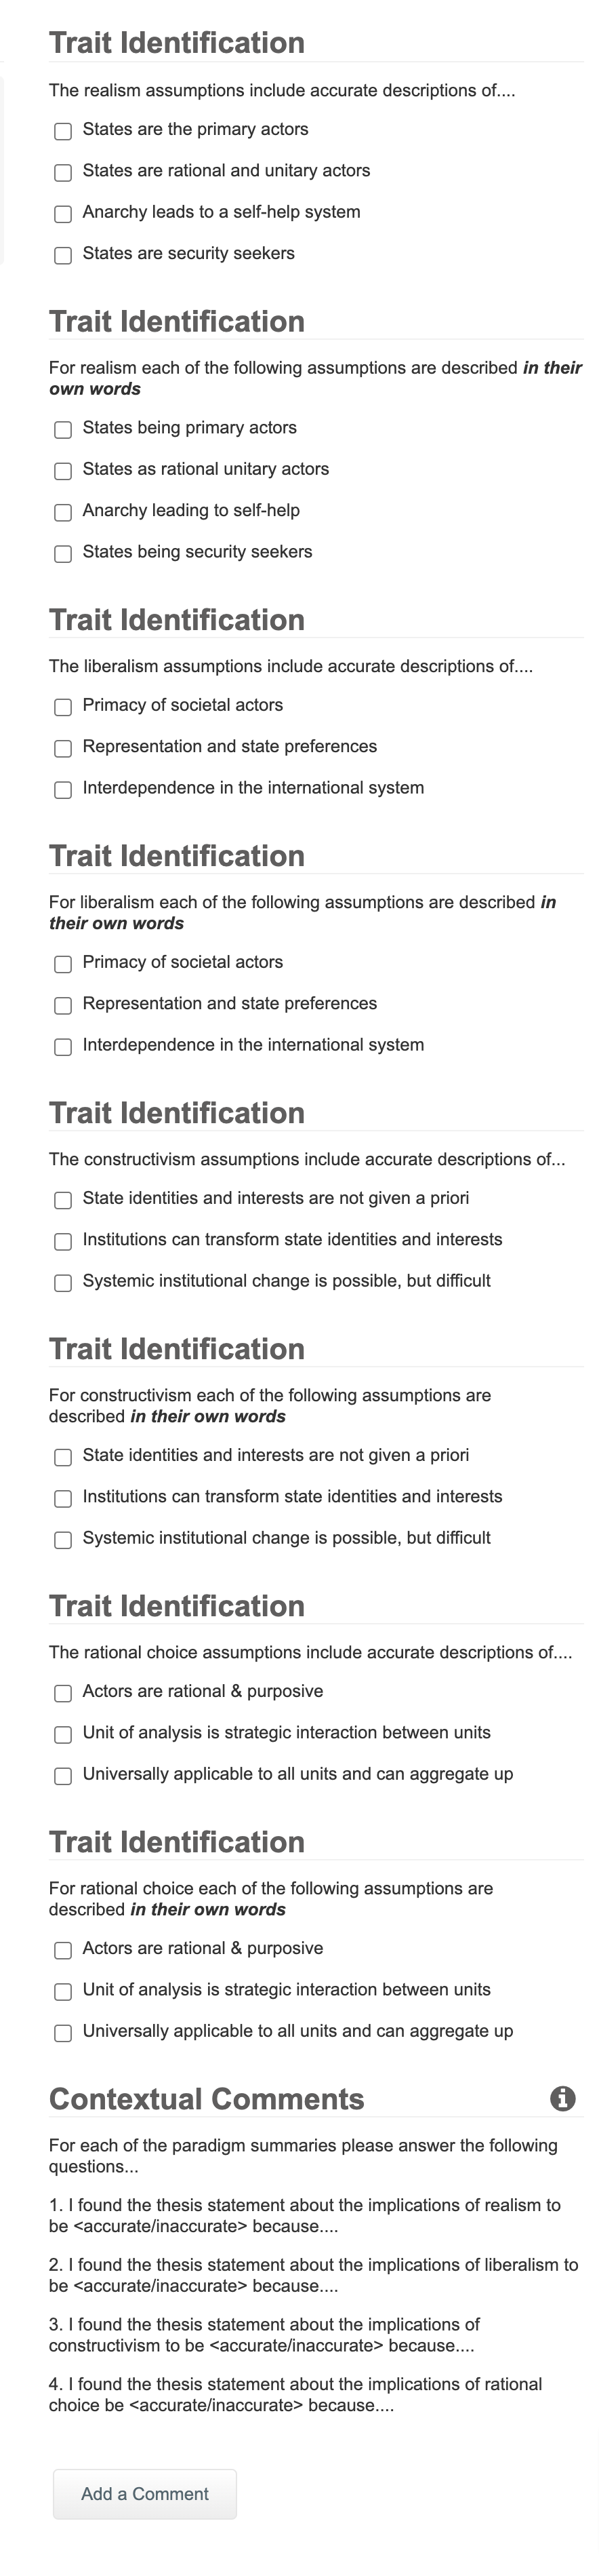This screenshot has height=2576, width=599.
Task: Mark "Anarchy leading to self-help" checkbox
Action: pyautogui.click(x=63, y=512)
